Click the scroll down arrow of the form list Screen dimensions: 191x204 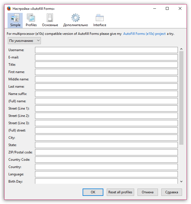pyautogui.click(x=181, y=182)
